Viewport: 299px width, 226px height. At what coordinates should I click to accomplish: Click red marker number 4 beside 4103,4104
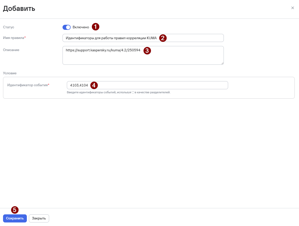click(x=94, y=85)
